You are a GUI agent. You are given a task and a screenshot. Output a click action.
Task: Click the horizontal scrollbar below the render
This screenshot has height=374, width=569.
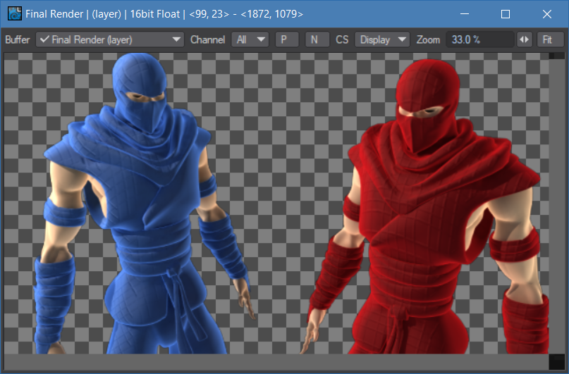point(275,361)
